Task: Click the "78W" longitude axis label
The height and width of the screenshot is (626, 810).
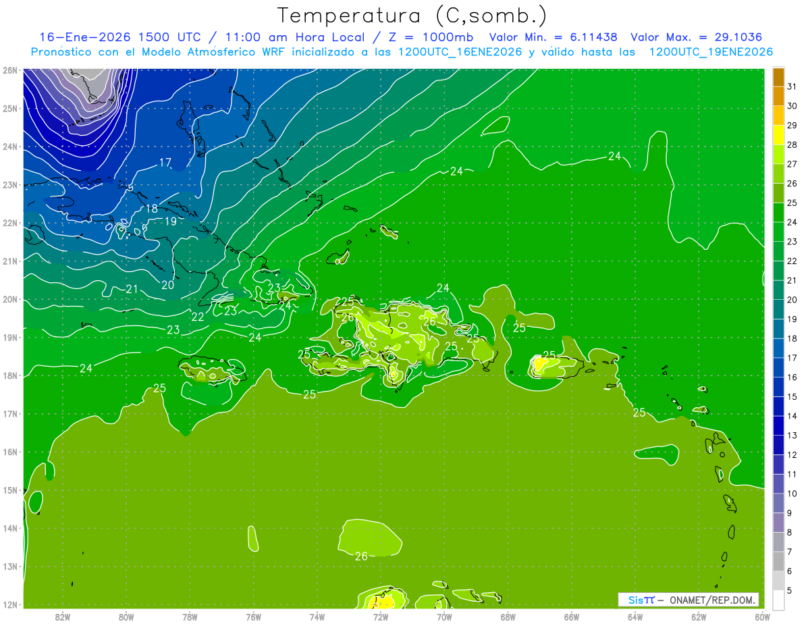Action: pos(190,617)
